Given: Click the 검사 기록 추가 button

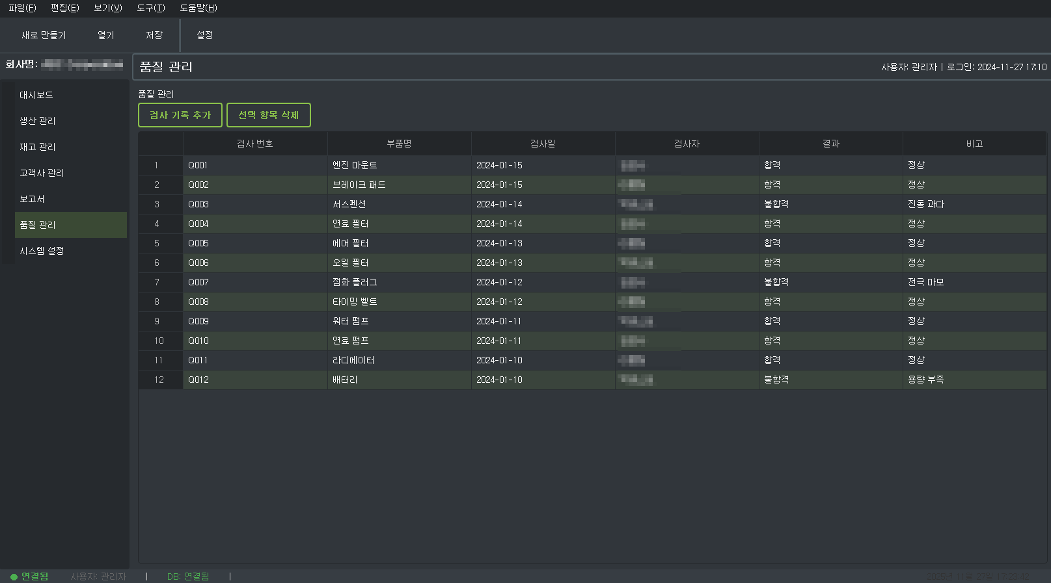Looking at the screenshot, I should pyautogui.click(x=180, y=115).
